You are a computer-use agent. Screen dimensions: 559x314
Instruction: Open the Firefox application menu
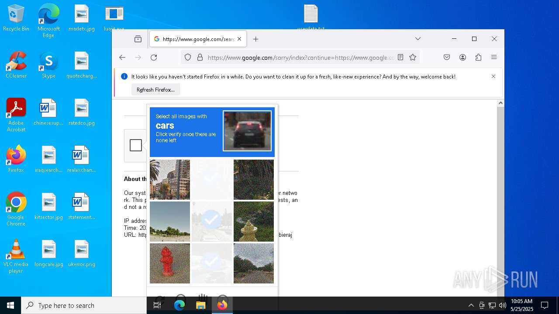[x=494, y=57]
